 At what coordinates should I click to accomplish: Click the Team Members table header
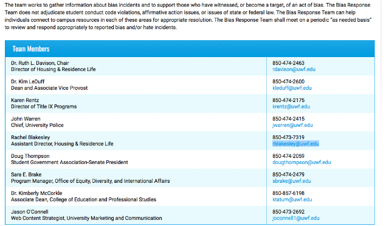tap(190, 49)
